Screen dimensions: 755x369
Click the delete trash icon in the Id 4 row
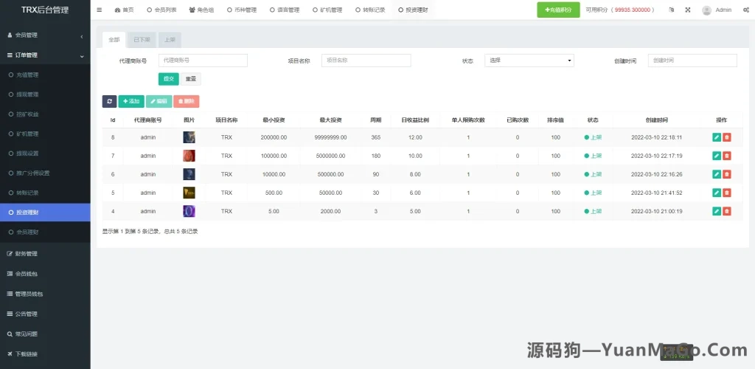click(x=726, y=211)
